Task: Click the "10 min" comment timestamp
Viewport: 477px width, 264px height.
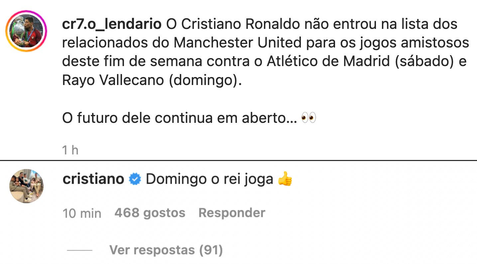Action: click(82, 213)
